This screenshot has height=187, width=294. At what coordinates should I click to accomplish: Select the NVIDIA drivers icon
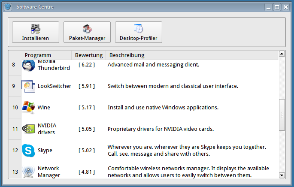tap(28, 129)
